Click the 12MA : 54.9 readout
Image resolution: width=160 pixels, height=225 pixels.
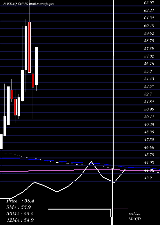point(20,220)
